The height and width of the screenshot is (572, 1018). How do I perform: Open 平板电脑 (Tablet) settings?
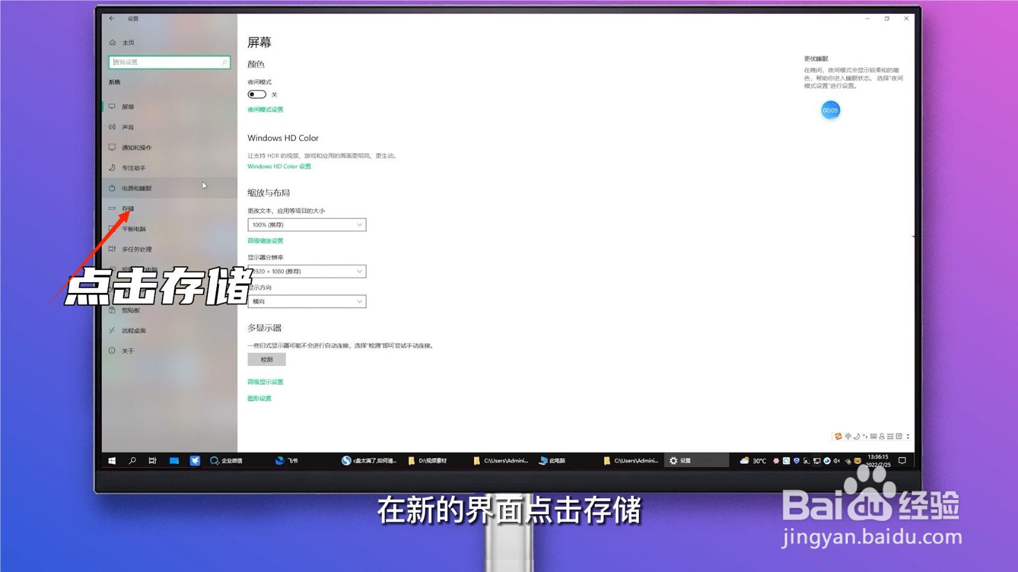133,228
